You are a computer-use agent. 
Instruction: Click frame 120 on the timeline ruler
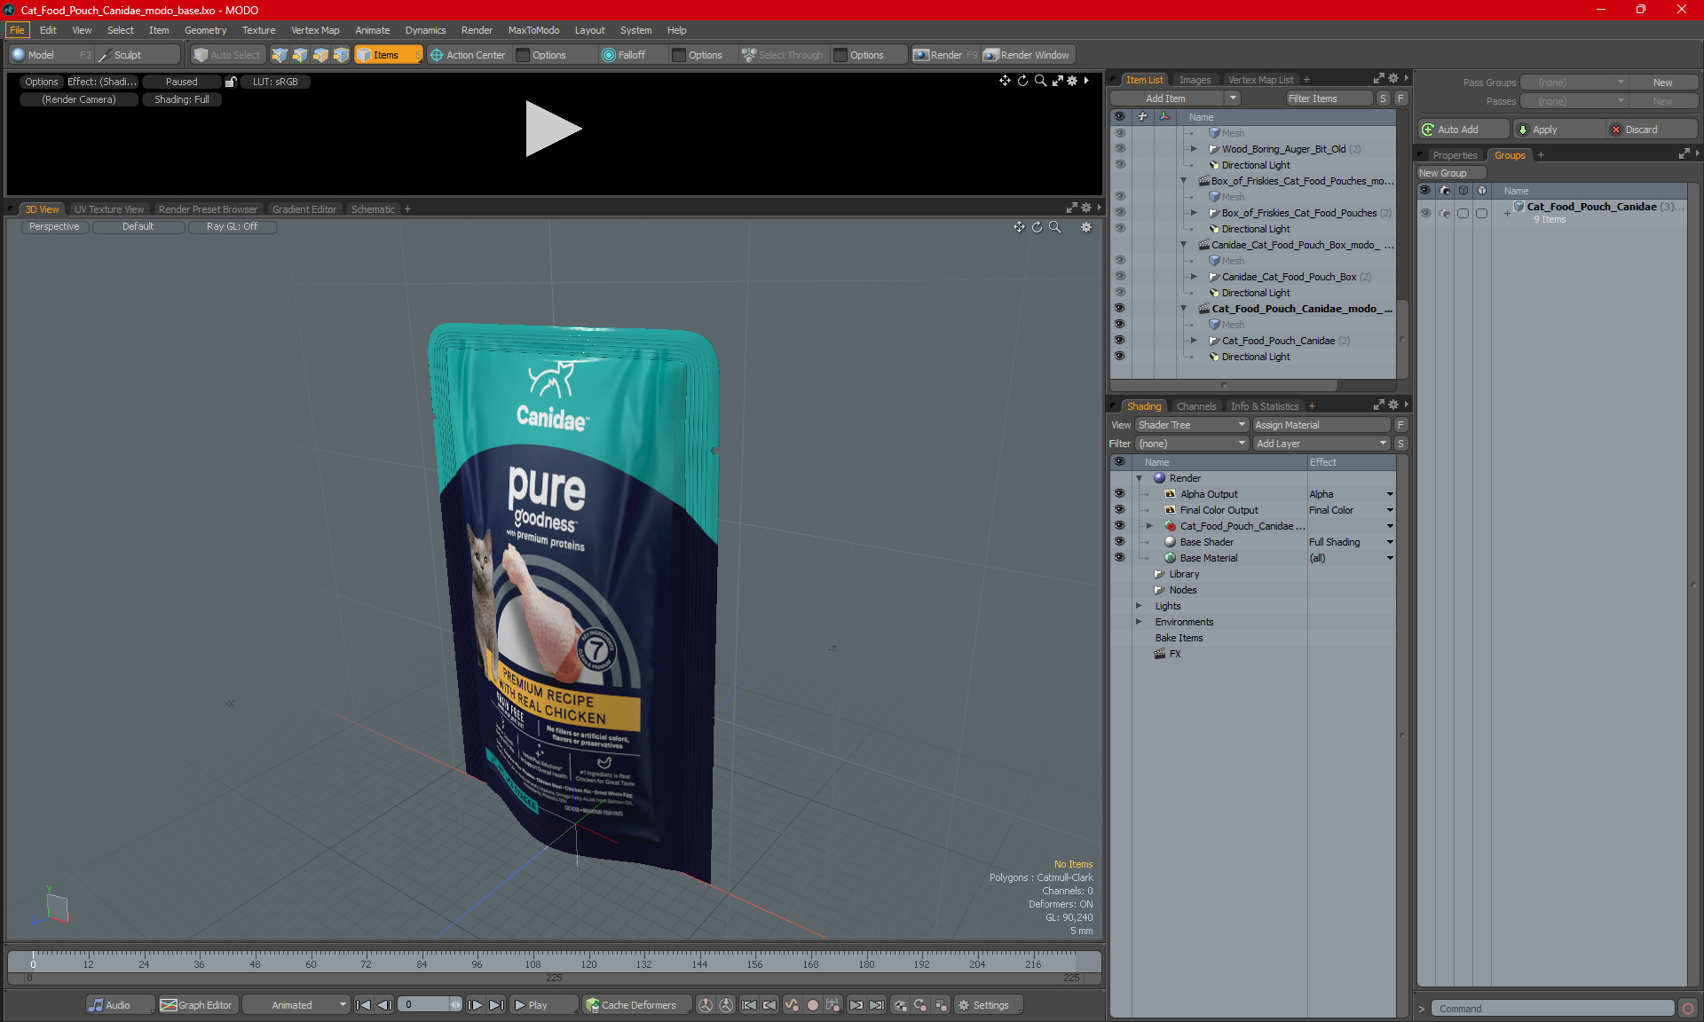tap(588, 964)
